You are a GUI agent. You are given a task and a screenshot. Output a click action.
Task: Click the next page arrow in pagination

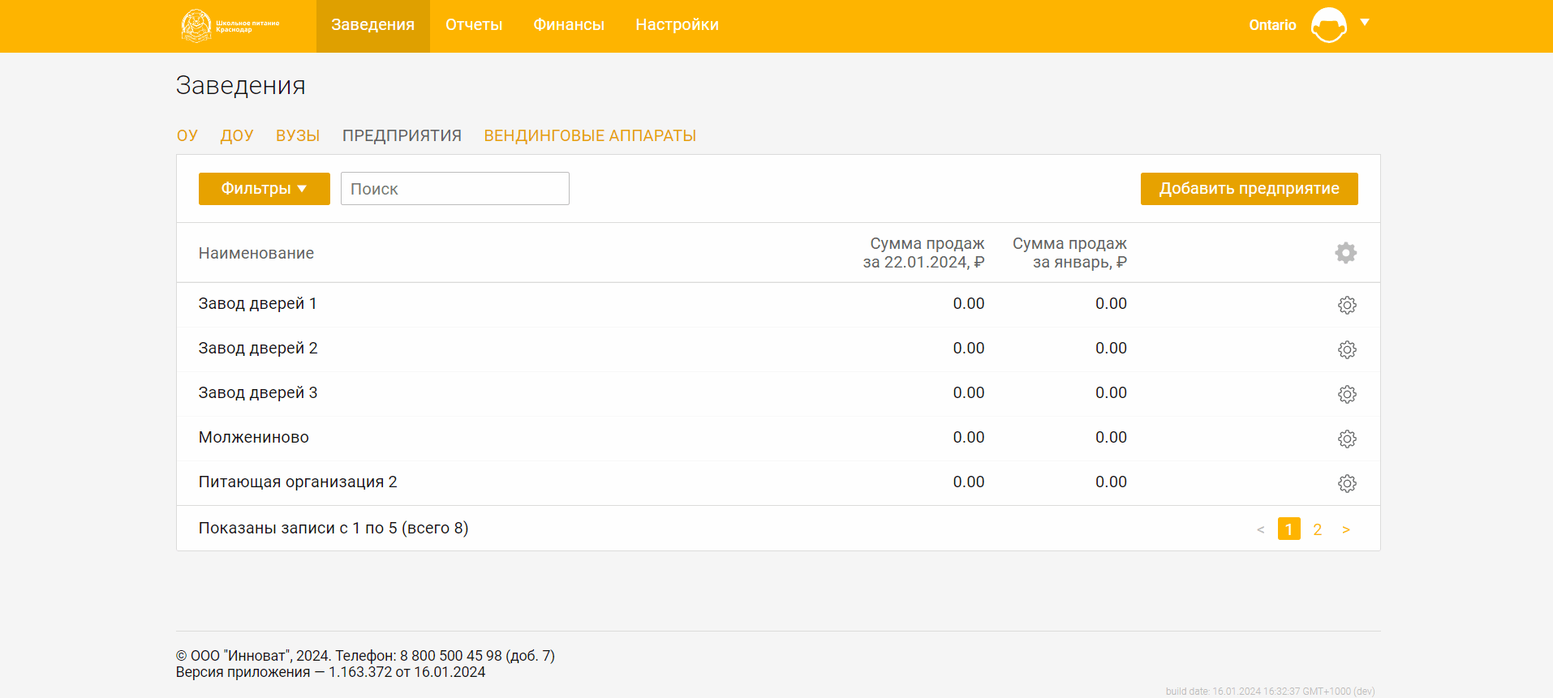pos(1345,529)
